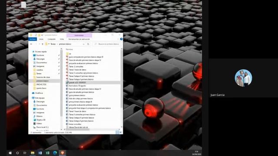Viewport: 278px width, 156px height.
Task: Sort by the Nombre column header
Action: coord(69,49)
